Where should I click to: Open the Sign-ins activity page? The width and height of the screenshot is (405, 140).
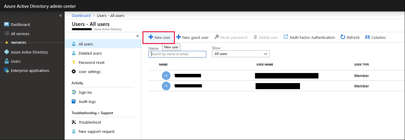[x=85, y=92]
